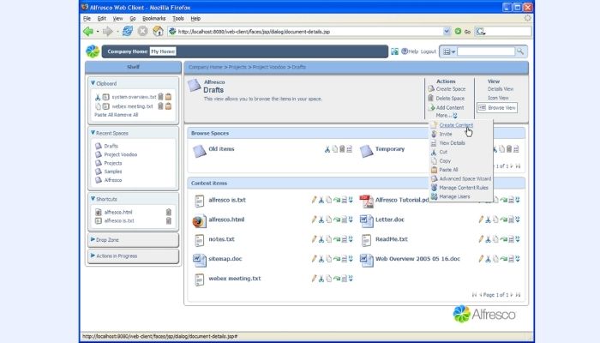This screenshot has height=343, width=600.
Task: Switch to Icon View
Action: point(498,98)
